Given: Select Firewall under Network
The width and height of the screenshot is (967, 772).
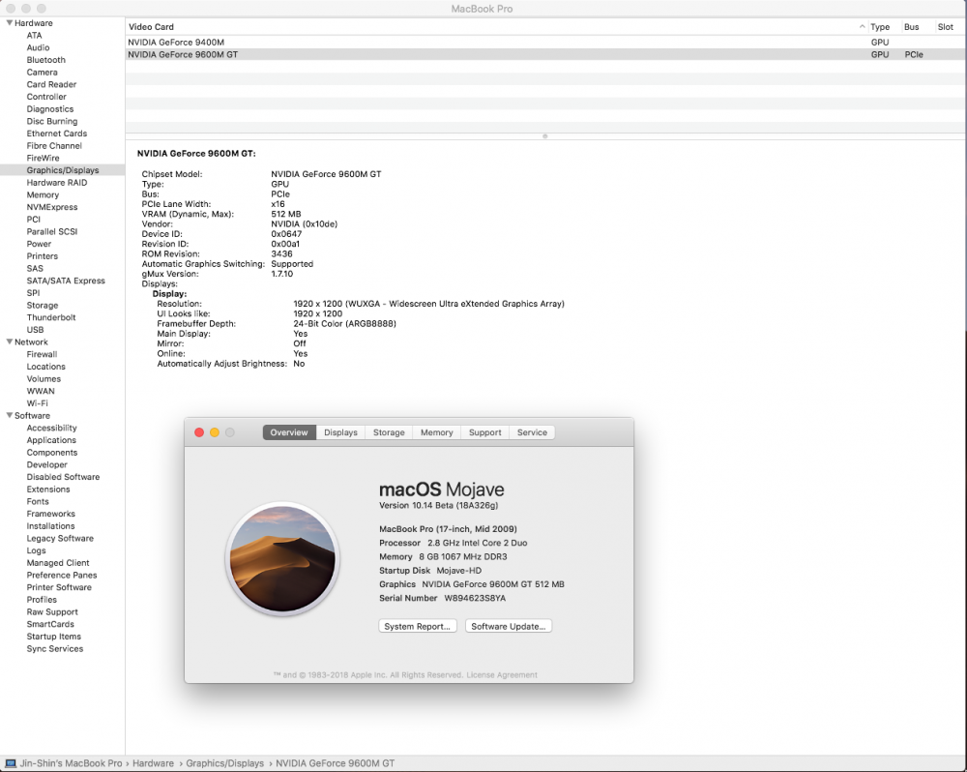Looking at the screenshot, I should 42,354.
